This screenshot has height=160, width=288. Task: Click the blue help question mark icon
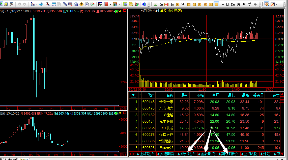pos(144,4)
